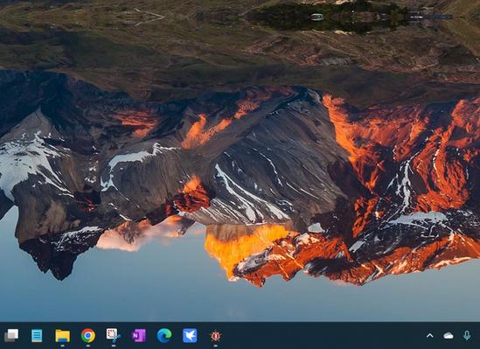Open the Snipping Tool icon
Screen dimensions: 480x349
pos(114,336)
